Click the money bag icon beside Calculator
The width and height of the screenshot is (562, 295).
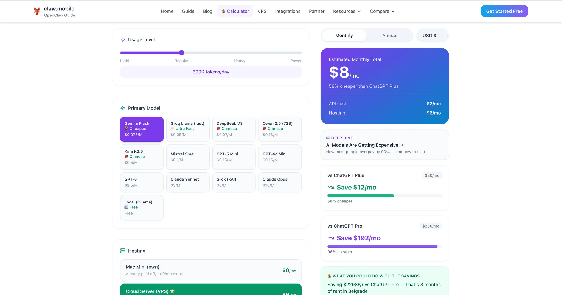(223, 11)
